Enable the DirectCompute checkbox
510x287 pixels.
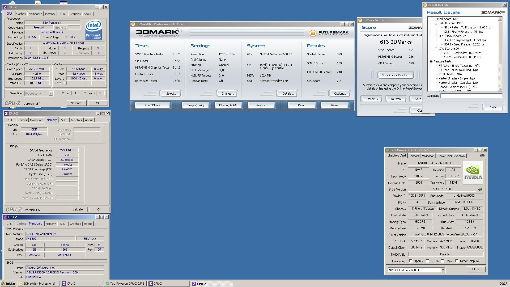(457, 261)
